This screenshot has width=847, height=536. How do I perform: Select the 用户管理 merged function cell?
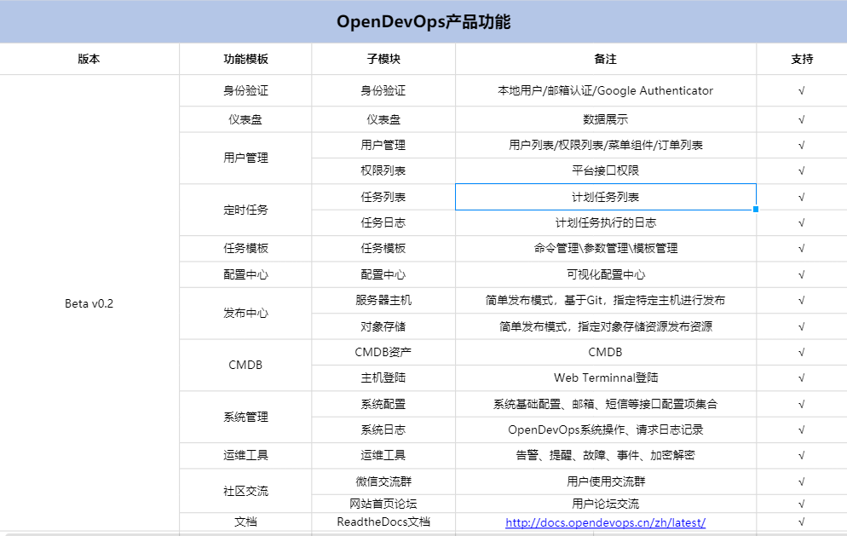(x=245, y=158)
